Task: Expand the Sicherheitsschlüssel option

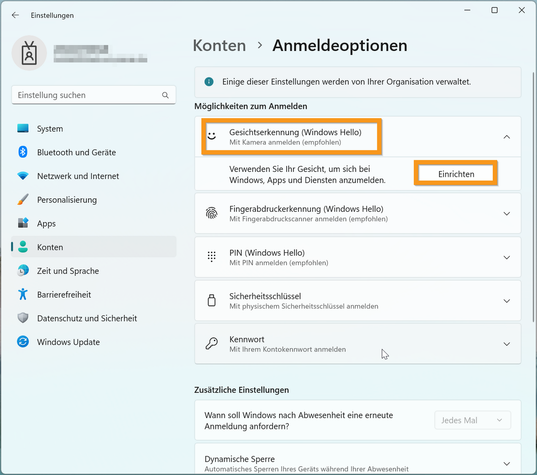Action: (x=507, y=301)
